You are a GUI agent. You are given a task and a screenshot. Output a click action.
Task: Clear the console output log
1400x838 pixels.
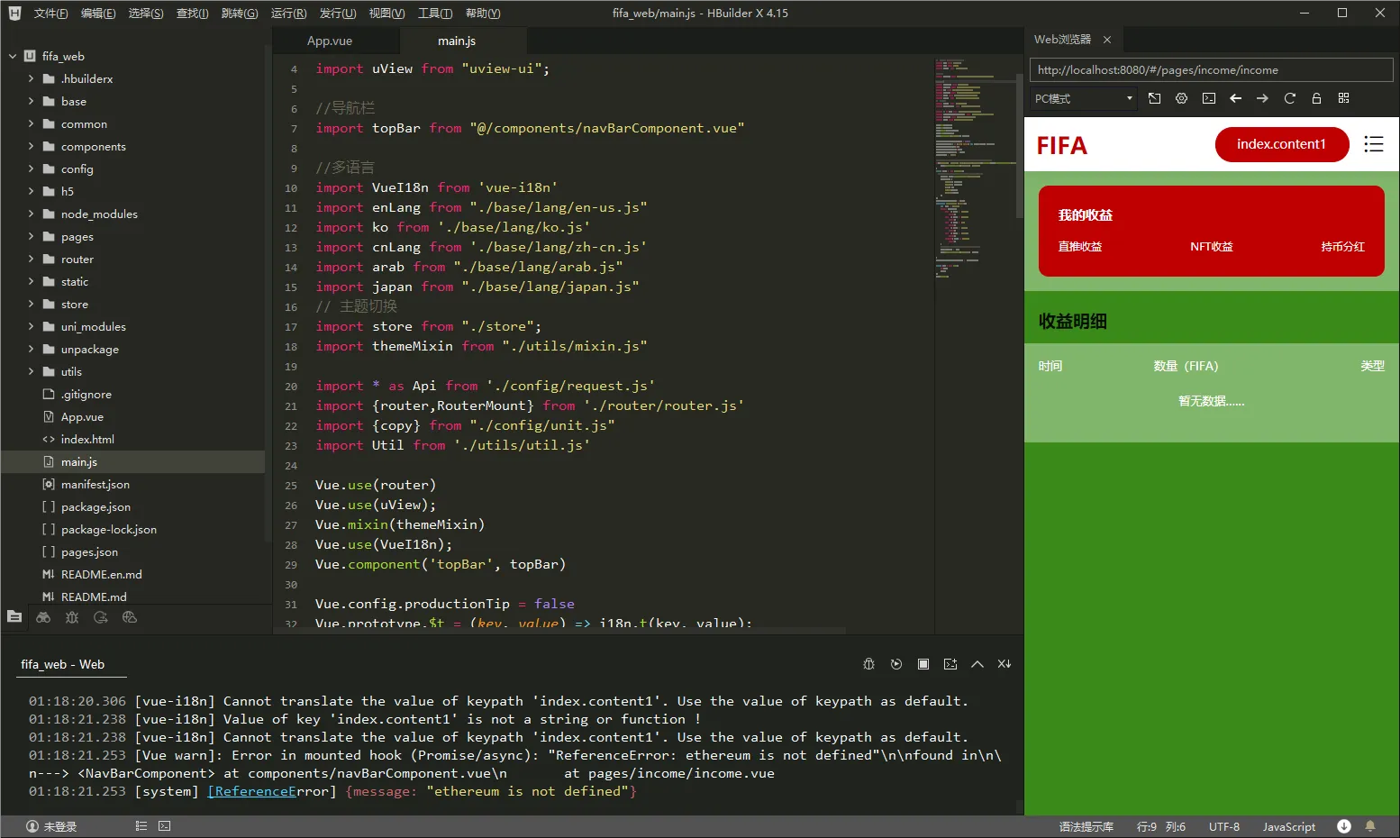pyautogui.click(x=1005, y=664)
